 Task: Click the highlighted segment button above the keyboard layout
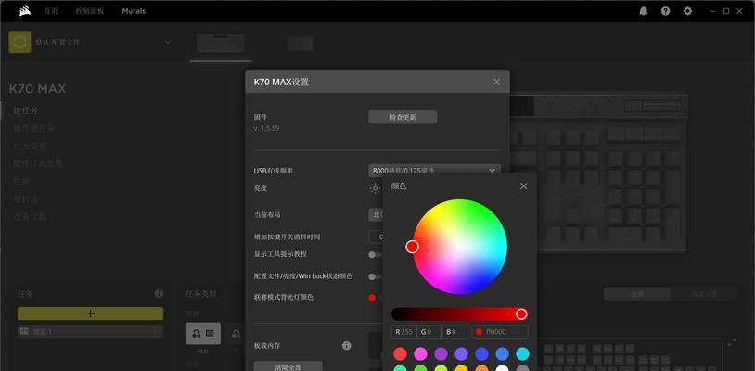[x=637, y=293]
